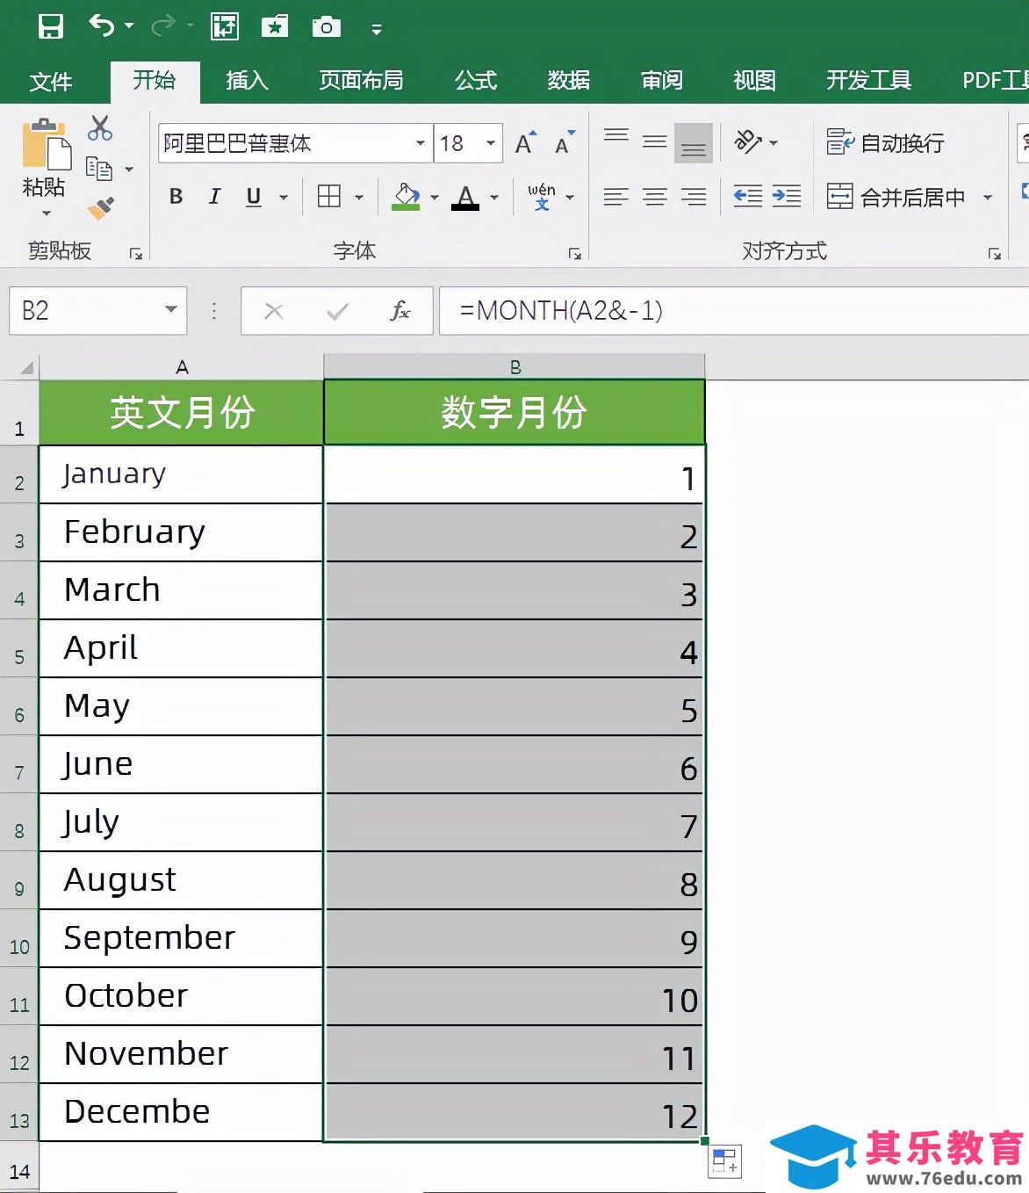Open the 数据 tab
Screen dimensions: 1029x1193
pos(569,81)
